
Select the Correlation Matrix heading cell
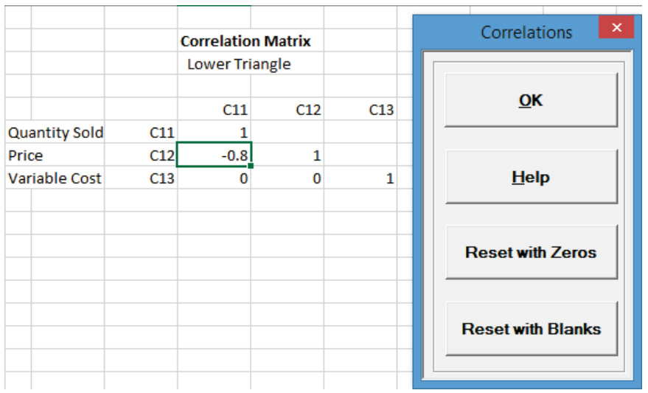click(x=245, y=41)
